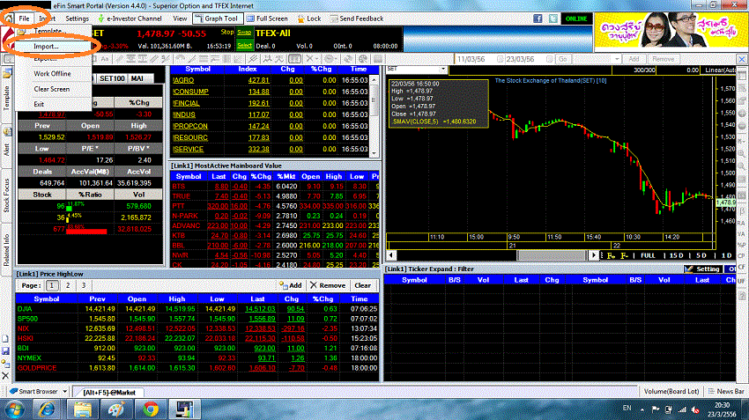Go to page 2 in Price HighLow
The height and width of the screenshot is (420, 749).
pyautogui.click(x=68, y=285)
